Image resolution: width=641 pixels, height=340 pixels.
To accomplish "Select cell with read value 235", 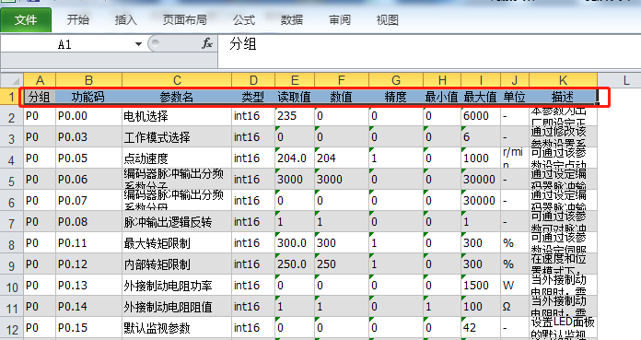I will pyautogui.click(x=295, y=117).
